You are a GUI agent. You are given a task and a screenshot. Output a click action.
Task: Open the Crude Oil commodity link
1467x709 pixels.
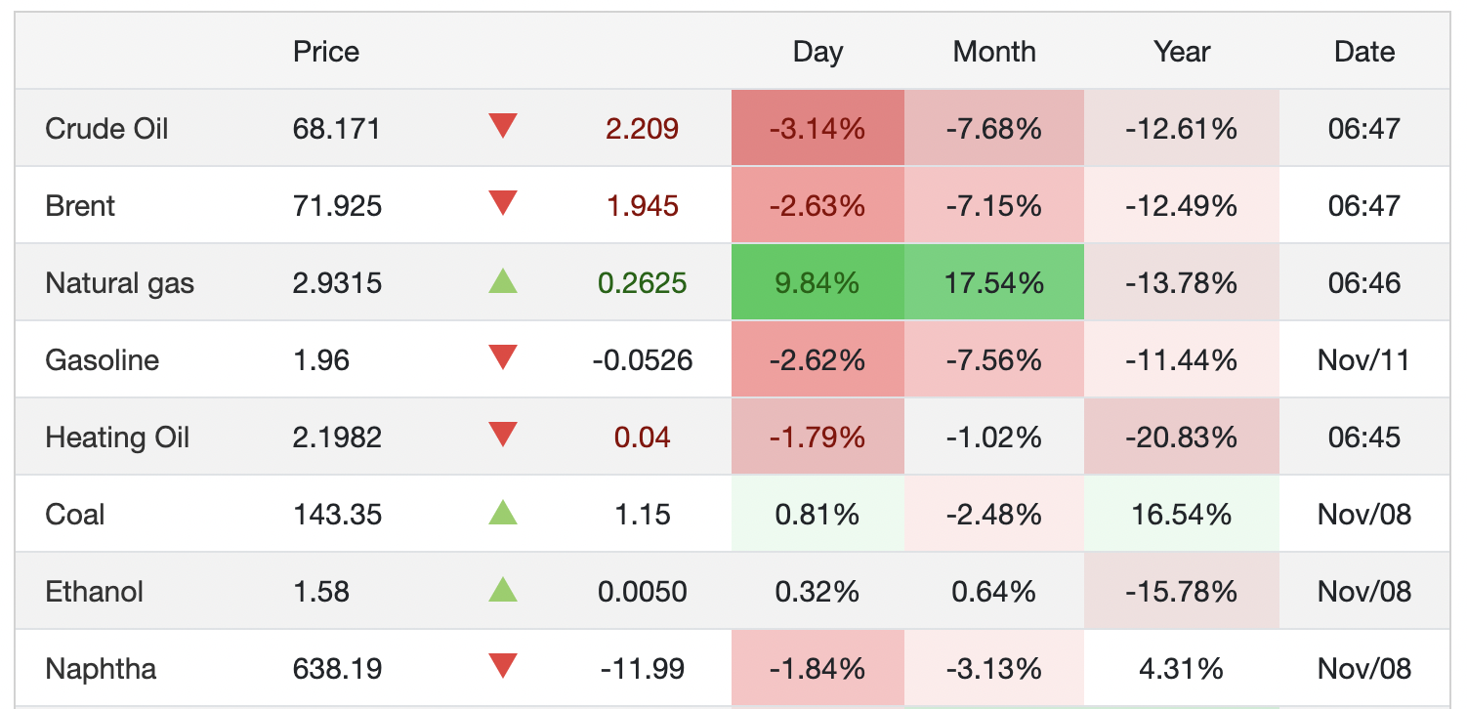click(x=106, y=129)
